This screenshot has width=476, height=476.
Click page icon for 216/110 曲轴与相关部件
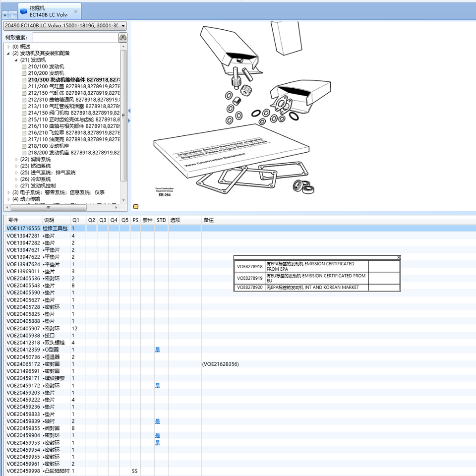(24, 126)
